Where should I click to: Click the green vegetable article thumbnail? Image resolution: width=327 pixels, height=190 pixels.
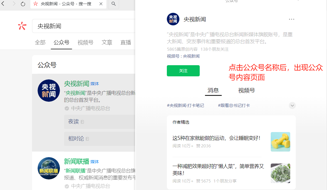click(280, 173)
